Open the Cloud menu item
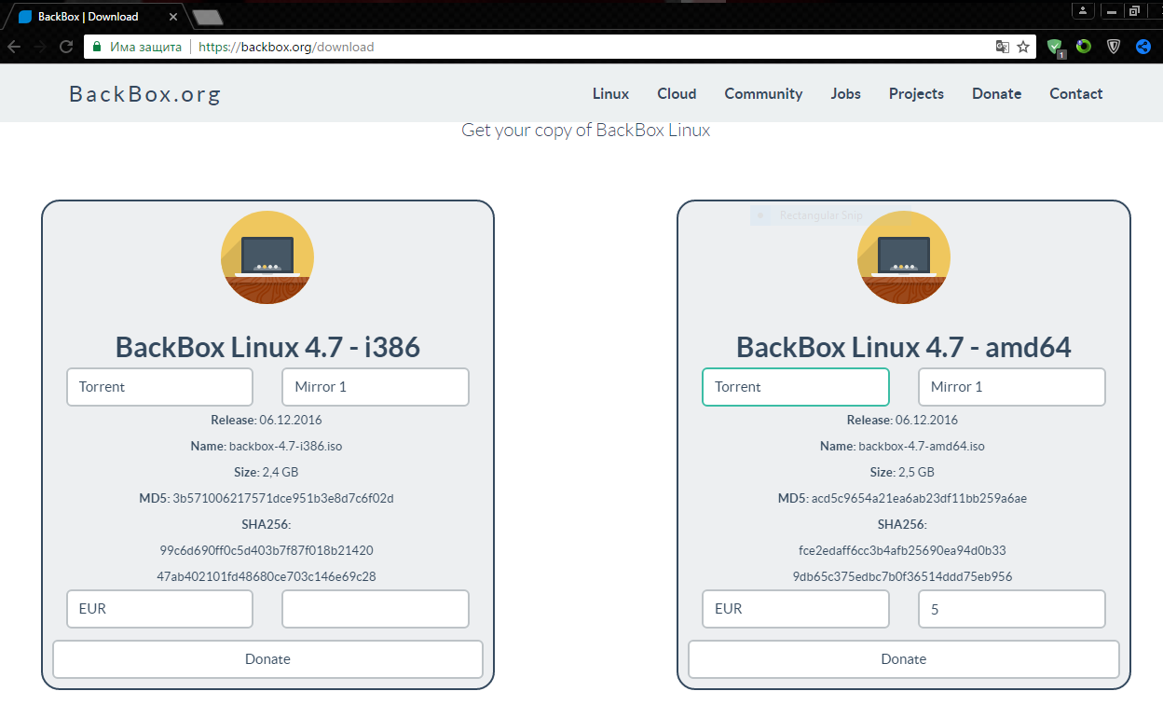The width and height of the screenshot is (1163, 719). tap(677, 93)
